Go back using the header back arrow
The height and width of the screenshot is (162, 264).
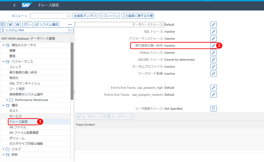click(x=14, y=5)
